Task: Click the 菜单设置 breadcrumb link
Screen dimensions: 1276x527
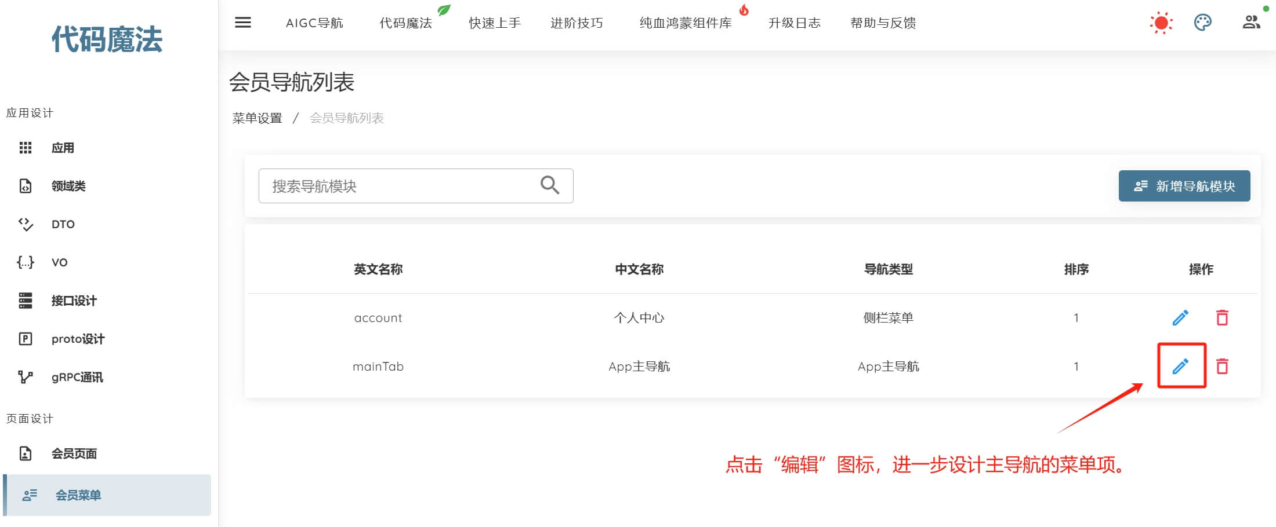Action: coord(257,118)
